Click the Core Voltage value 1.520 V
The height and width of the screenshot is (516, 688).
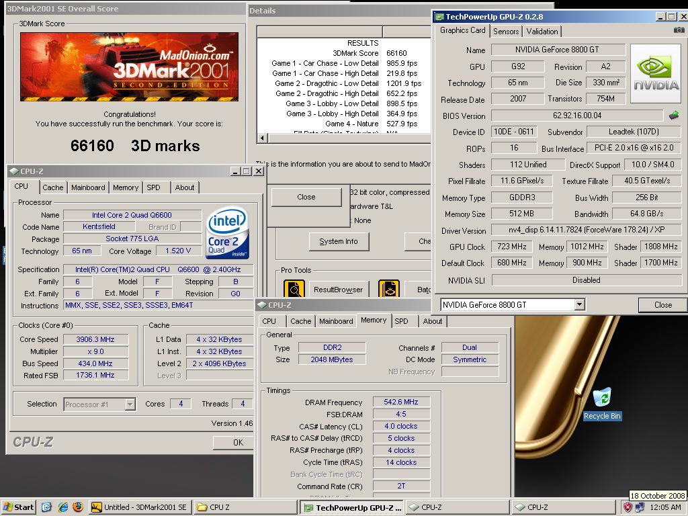coord(177,251)
